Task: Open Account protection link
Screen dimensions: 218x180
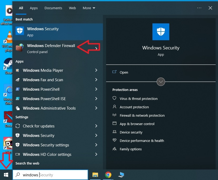Action: coord(134,107)
